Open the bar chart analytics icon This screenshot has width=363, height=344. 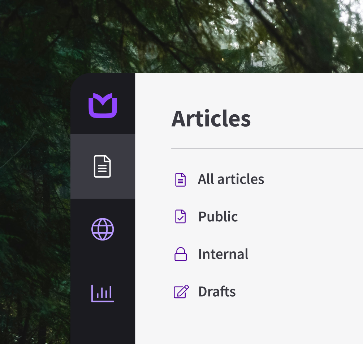(x=103, y=293)
